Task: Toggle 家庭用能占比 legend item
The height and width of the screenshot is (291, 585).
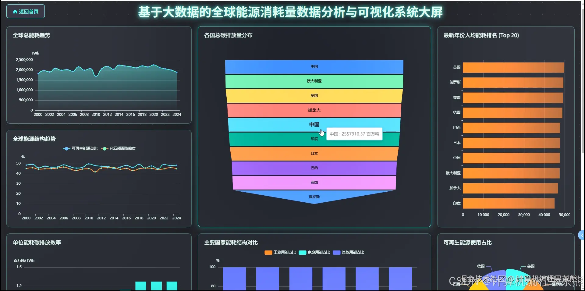Action: pos(314,252)
